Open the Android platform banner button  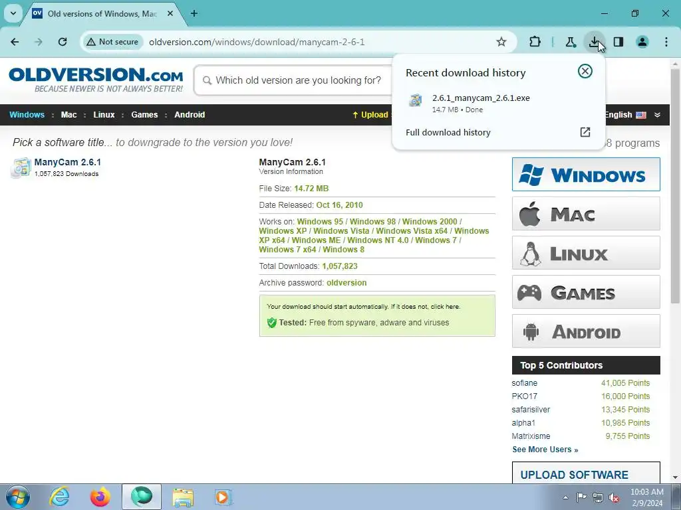tap(586, 331)
